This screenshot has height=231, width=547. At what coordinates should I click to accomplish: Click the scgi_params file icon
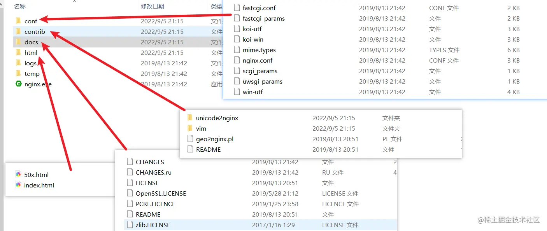click(237, 71)
